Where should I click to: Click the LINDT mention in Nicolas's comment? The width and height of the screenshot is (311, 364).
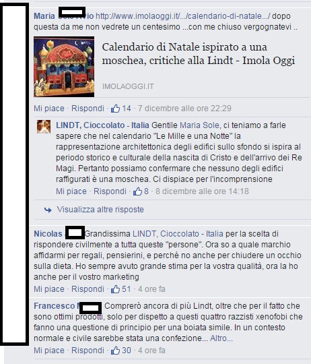tap(178, 234)
